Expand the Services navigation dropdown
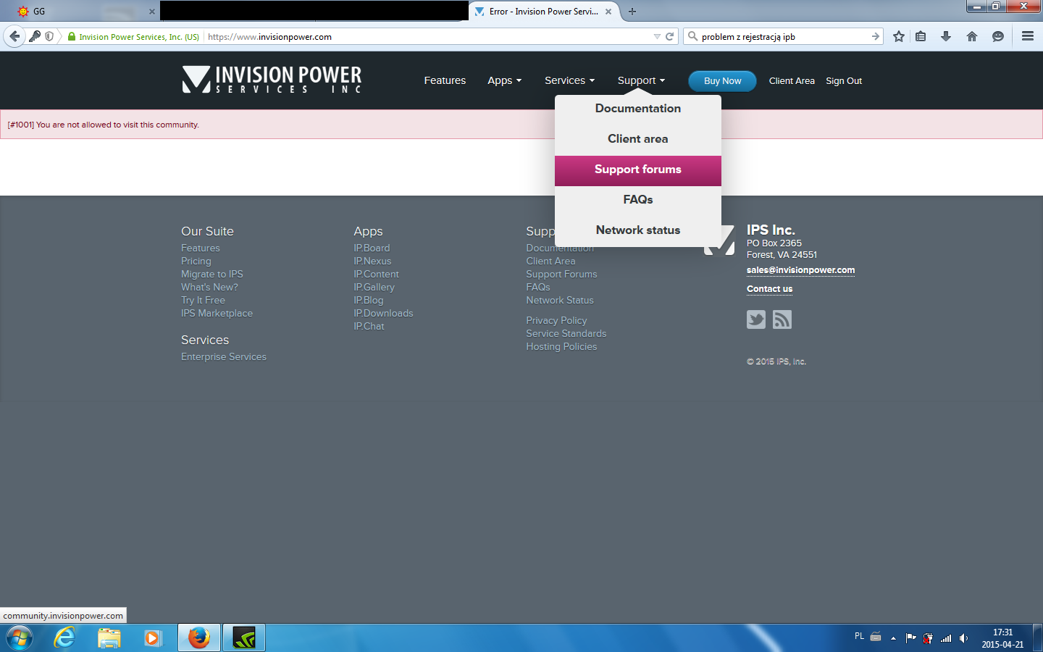 [569, 80]
